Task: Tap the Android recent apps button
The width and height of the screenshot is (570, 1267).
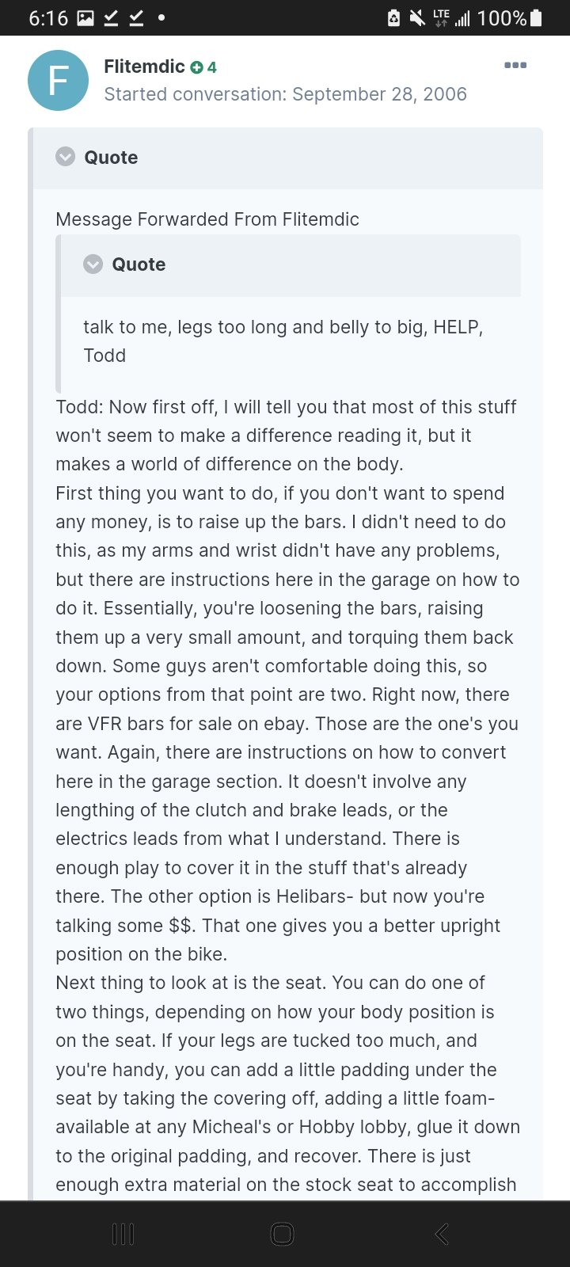Action: tap(123, 1234)
